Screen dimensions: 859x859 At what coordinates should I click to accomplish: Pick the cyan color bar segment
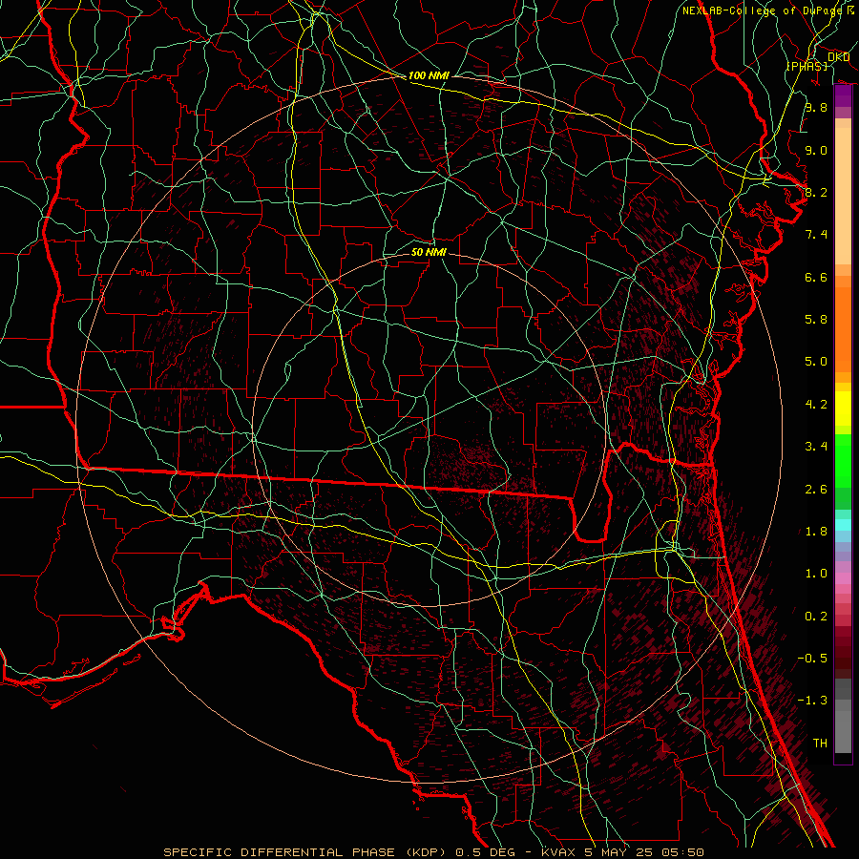tap(843, 525)
